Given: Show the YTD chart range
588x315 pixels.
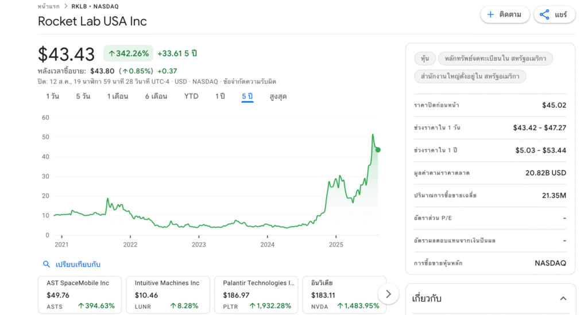Looking at the screenshot, I should (x=191, y=96).
